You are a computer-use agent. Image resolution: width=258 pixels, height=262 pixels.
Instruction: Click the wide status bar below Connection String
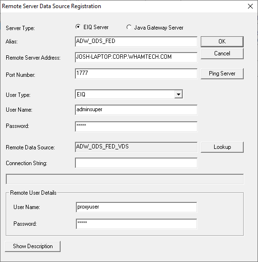(x=125, y=179)
